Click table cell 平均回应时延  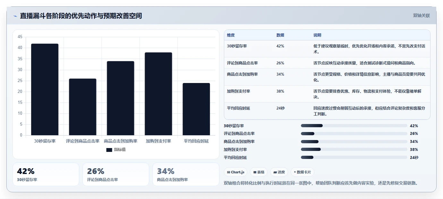pos(238,108)
